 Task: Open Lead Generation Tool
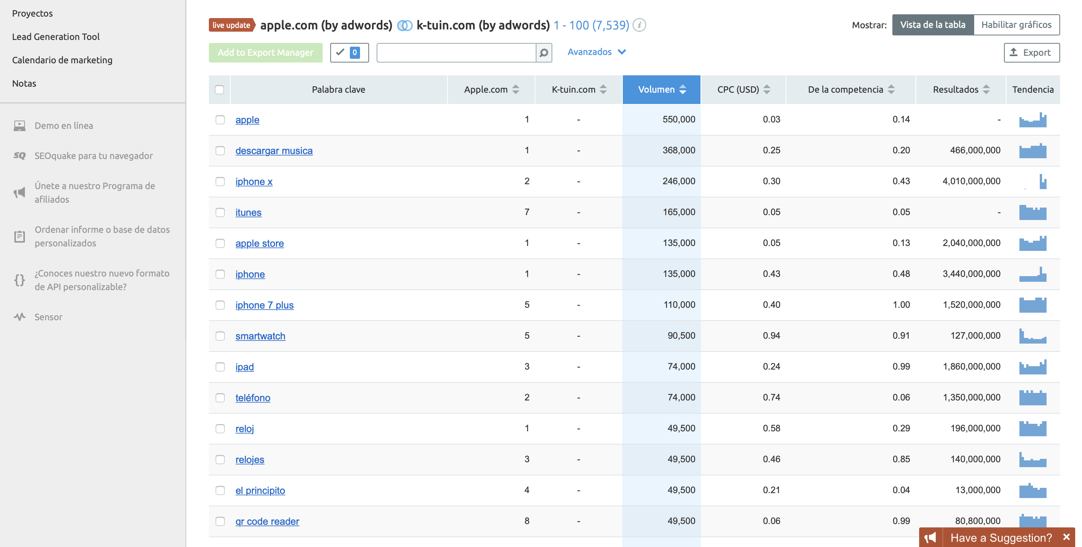point(56,37)
